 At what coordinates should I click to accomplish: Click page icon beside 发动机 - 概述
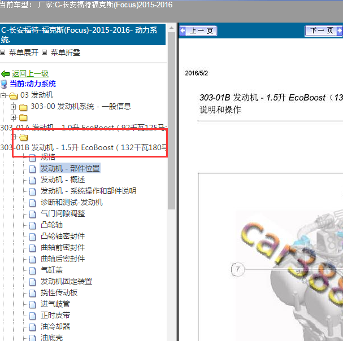click(x=33, y=180)
